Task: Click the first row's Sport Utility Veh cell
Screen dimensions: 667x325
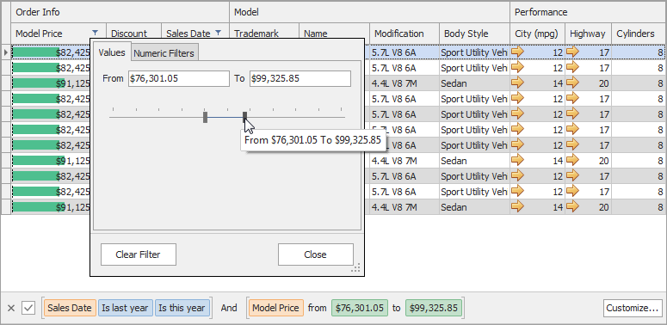Action: (474, 52)
